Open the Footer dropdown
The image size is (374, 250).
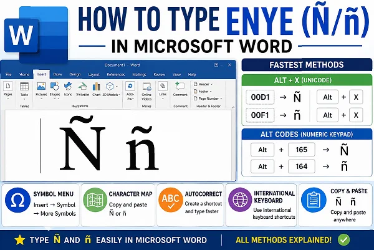tap(203, 92)
